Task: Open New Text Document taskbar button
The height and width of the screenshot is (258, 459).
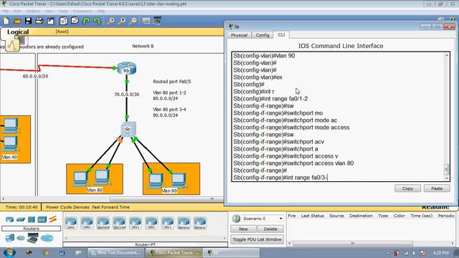Action: point(116,253)
